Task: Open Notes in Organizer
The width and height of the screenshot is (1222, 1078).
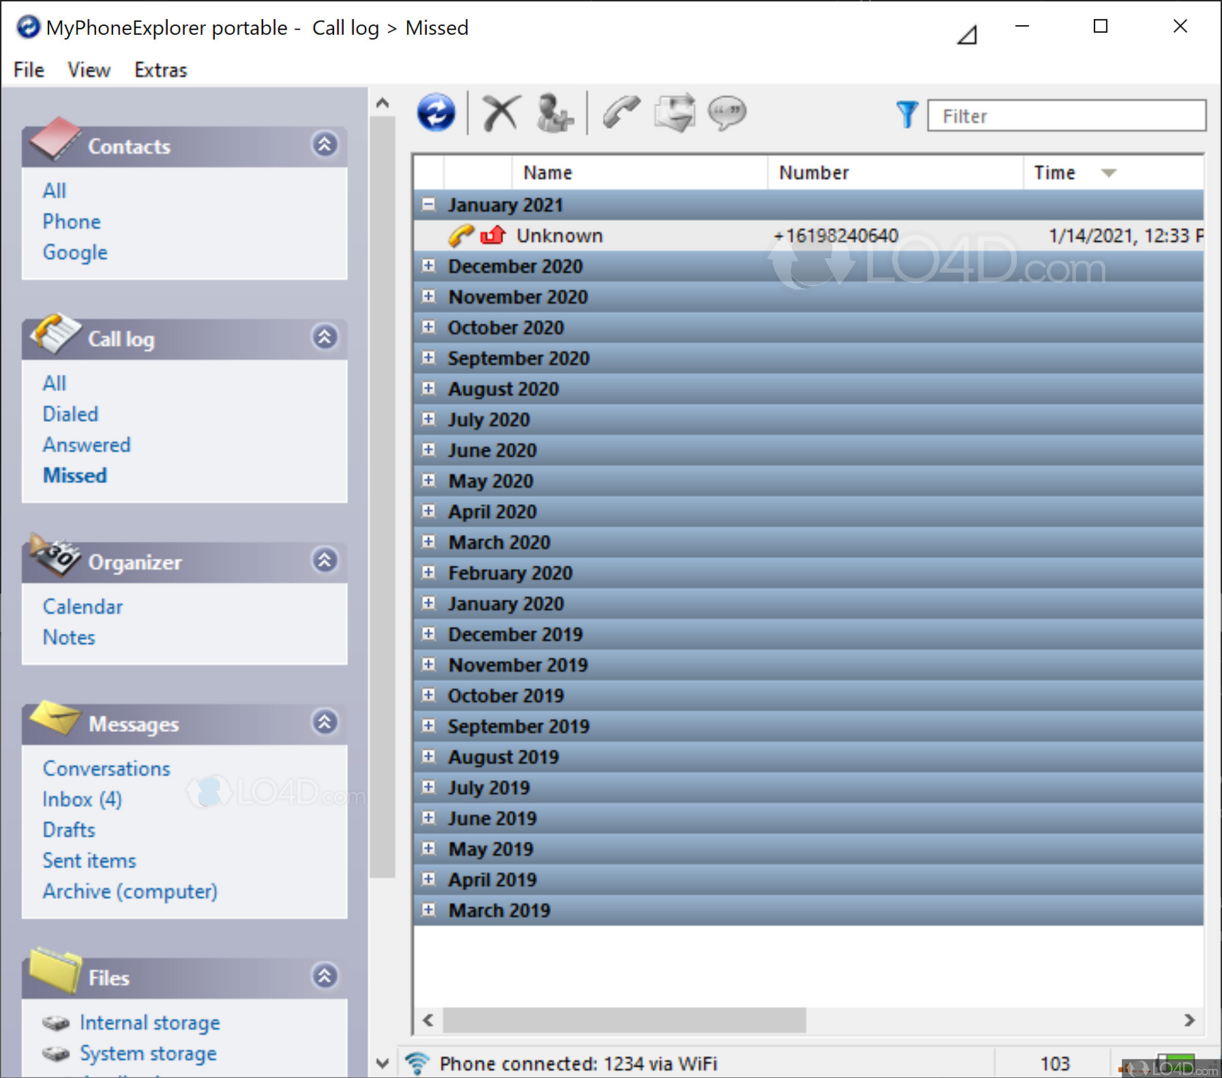Action: [69, 637]
